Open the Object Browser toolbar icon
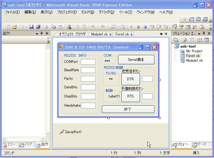The width and height of the screenshot is (214, 158). [188, 27]
